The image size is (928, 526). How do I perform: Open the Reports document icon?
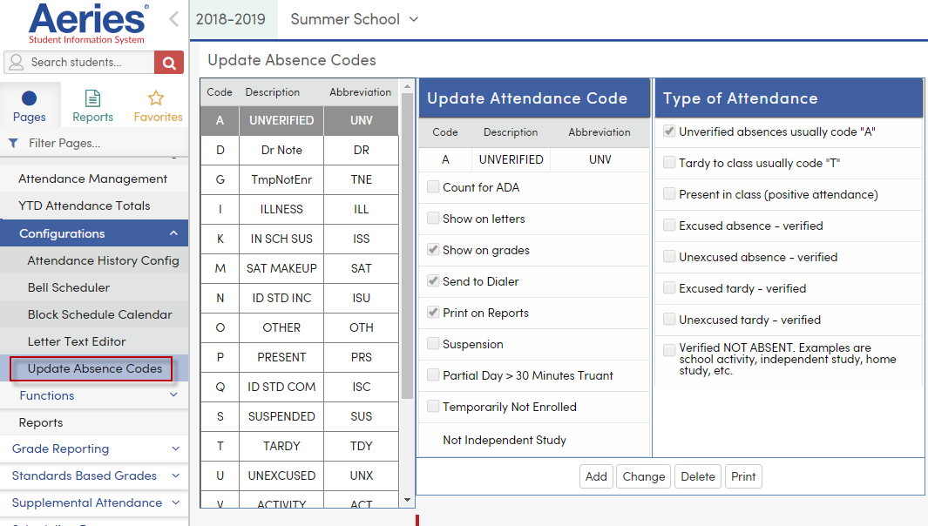(x=92, y=98)
